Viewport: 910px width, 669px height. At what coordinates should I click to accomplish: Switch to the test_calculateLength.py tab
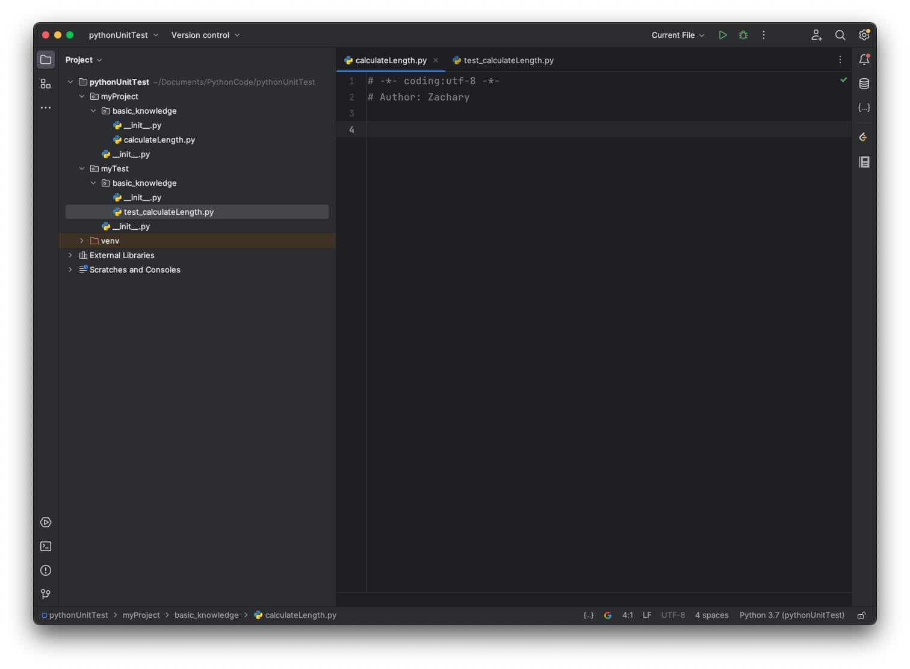coord(508,60)
